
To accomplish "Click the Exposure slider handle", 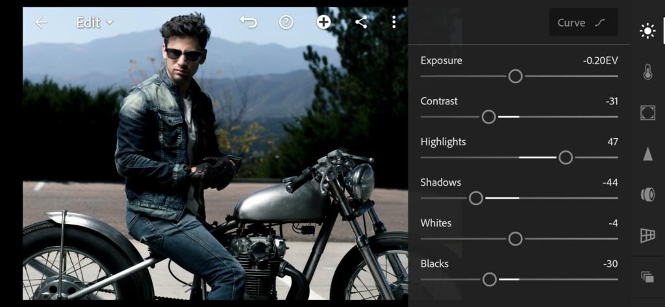I will click(515, 77).
